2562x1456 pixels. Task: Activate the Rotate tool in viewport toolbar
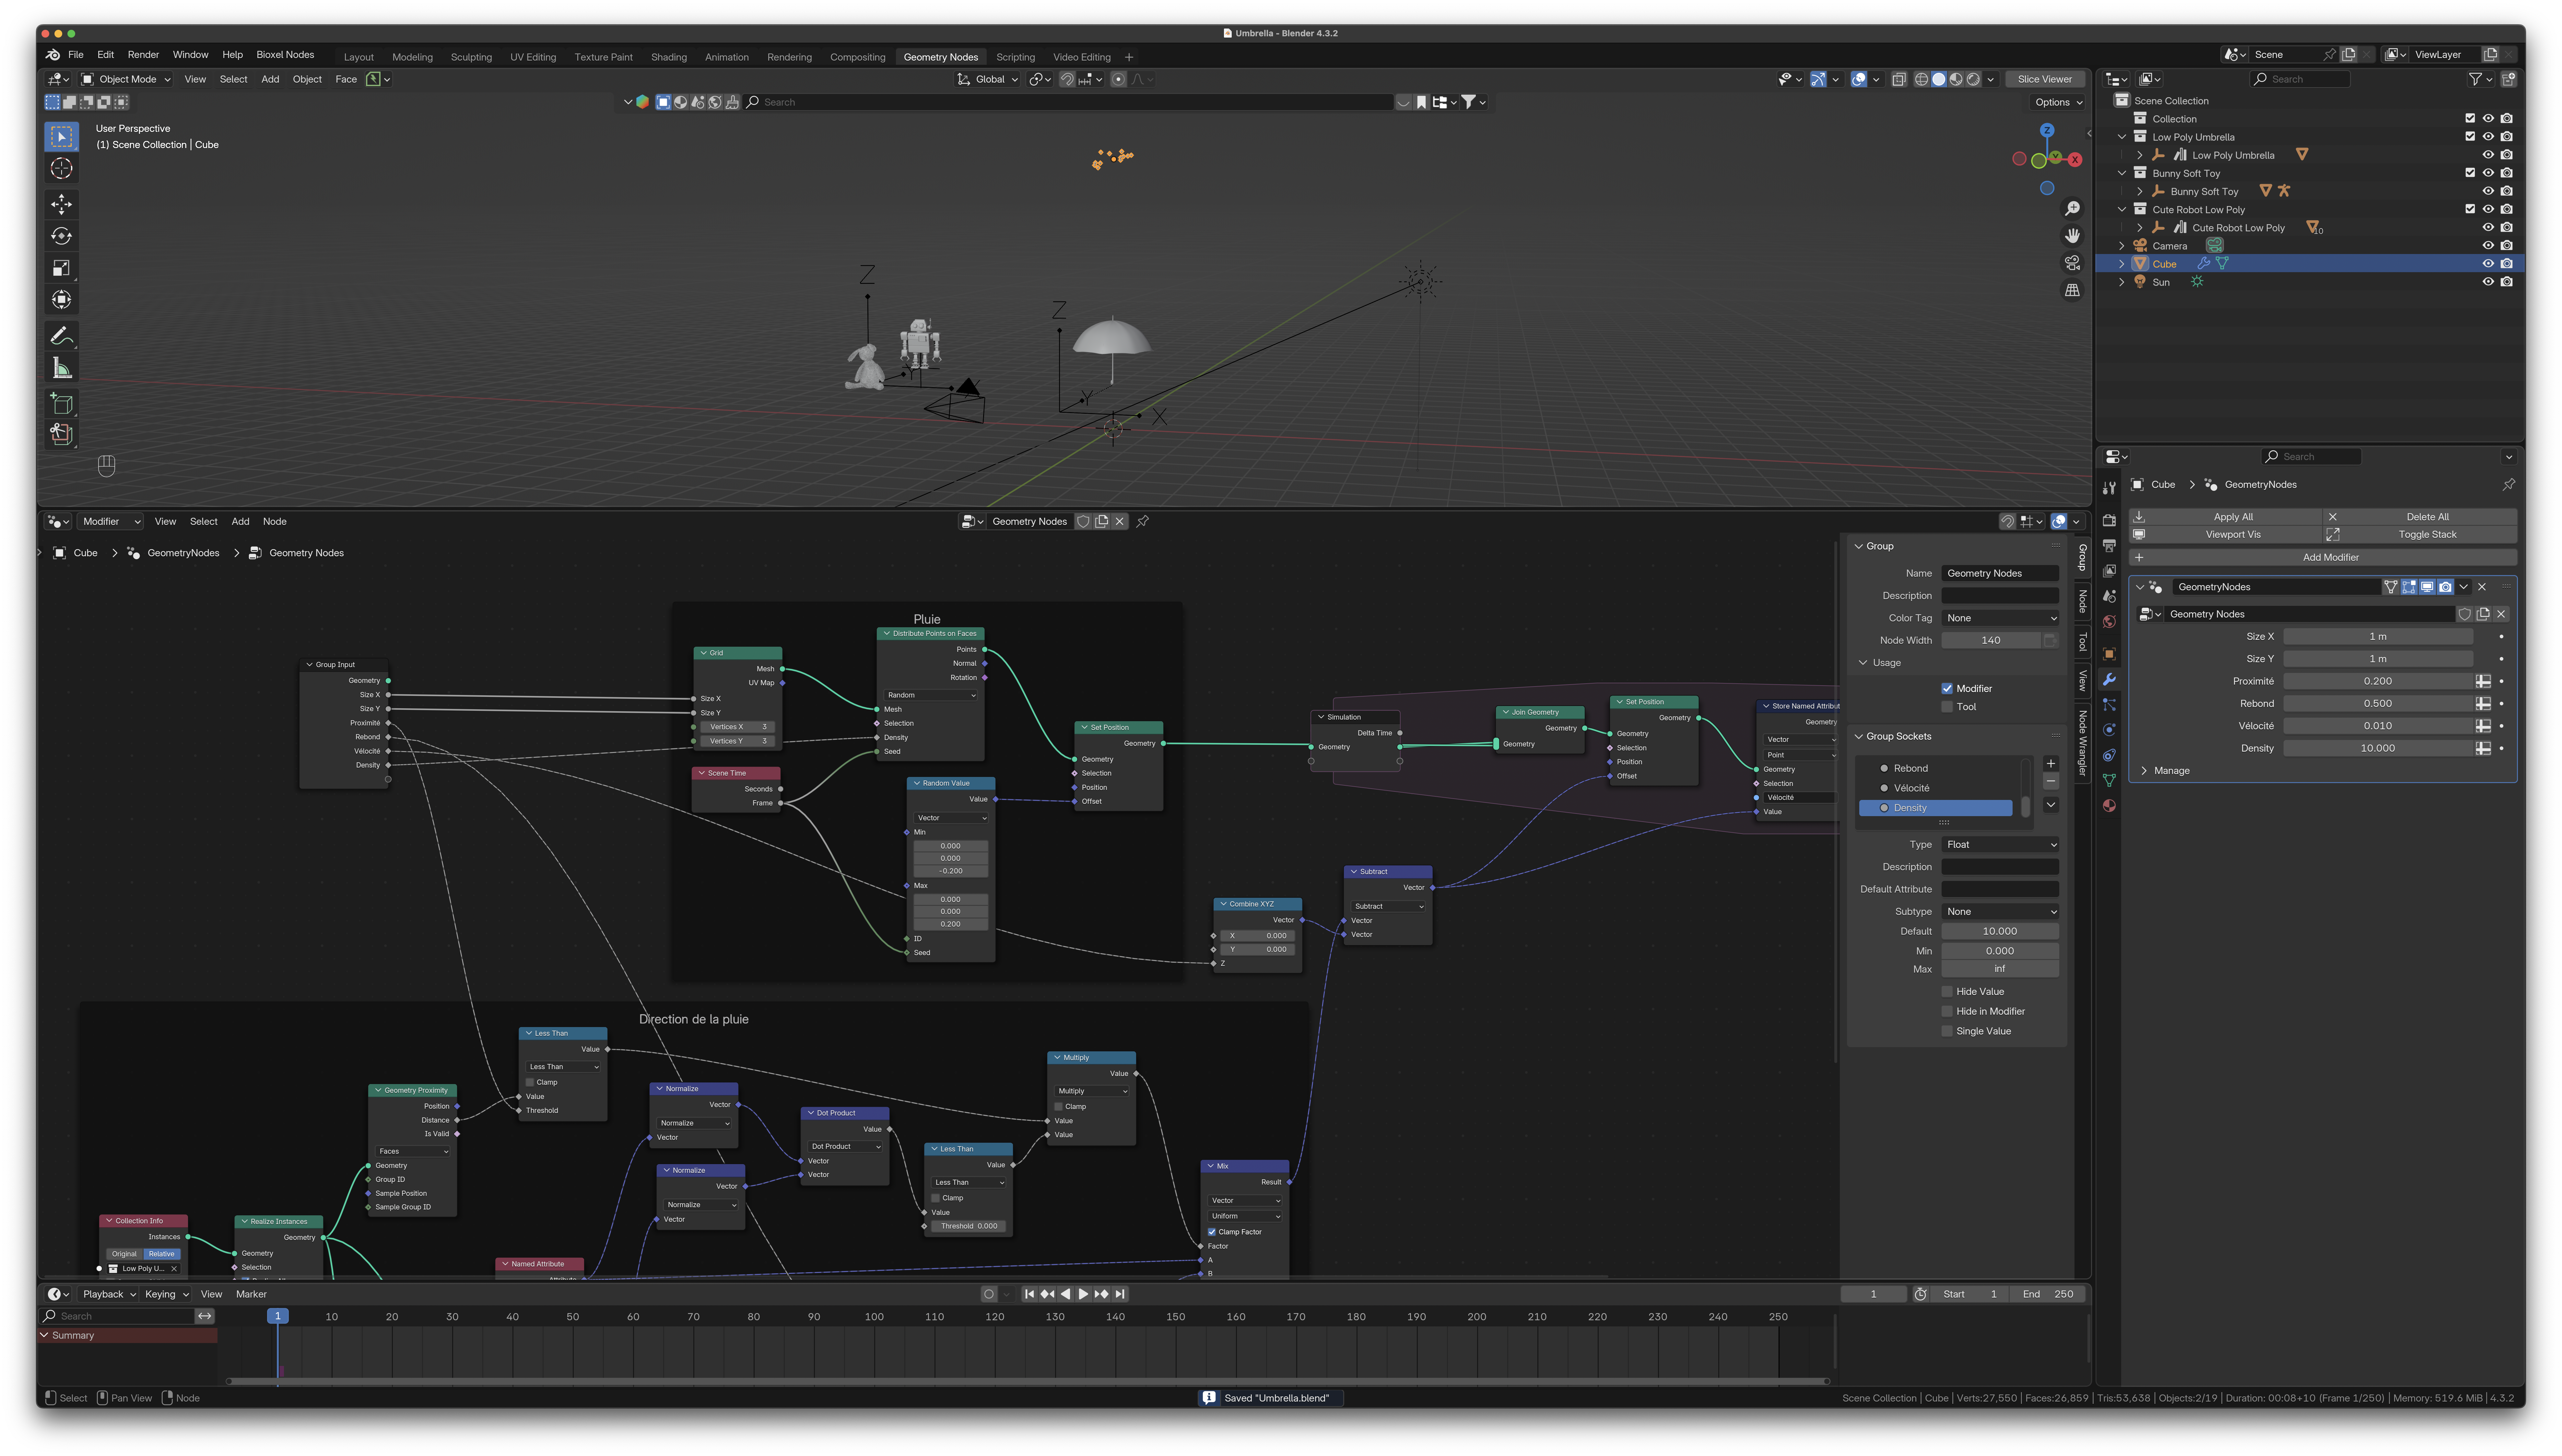(61, 236)
